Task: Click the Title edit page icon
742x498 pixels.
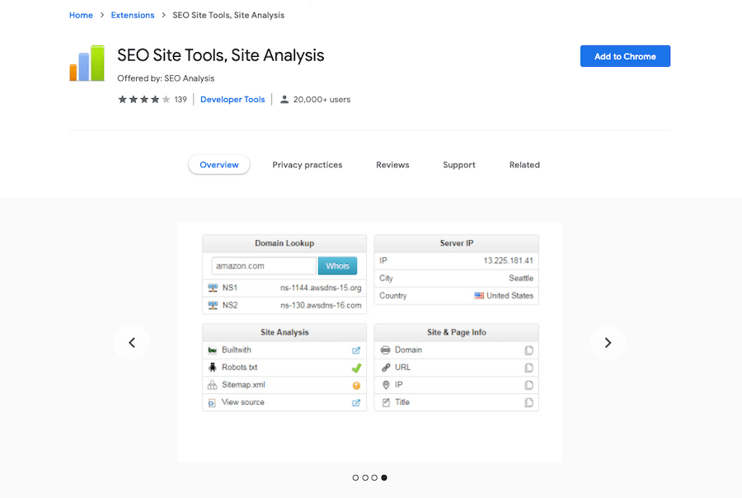Action: (386, 403)
